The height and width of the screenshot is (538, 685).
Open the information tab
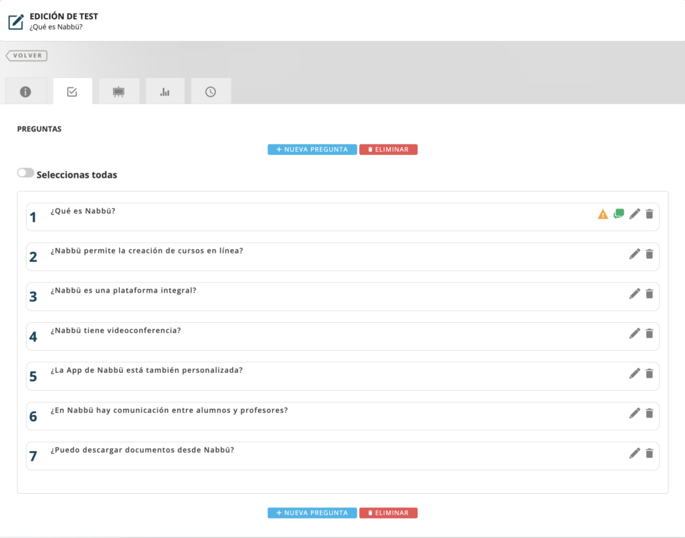[25, 92]
